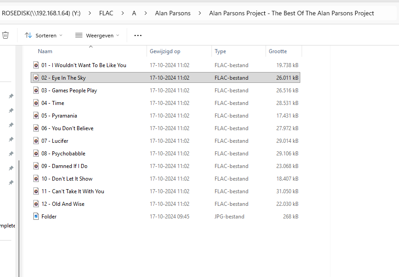Select file 12 - Old And Wise
The height and width of the screenshot is (277, 399).
[63, 204]
